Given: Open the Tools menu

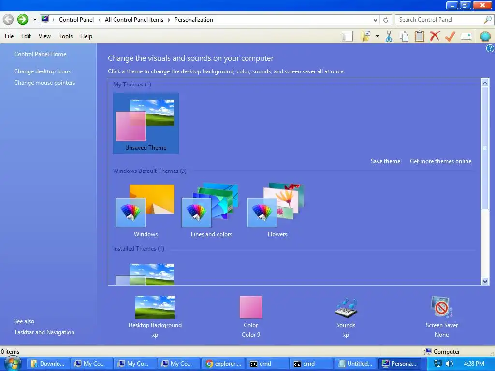Looking at the screenshot, I should pyautogui.click(x=65, y=36).
